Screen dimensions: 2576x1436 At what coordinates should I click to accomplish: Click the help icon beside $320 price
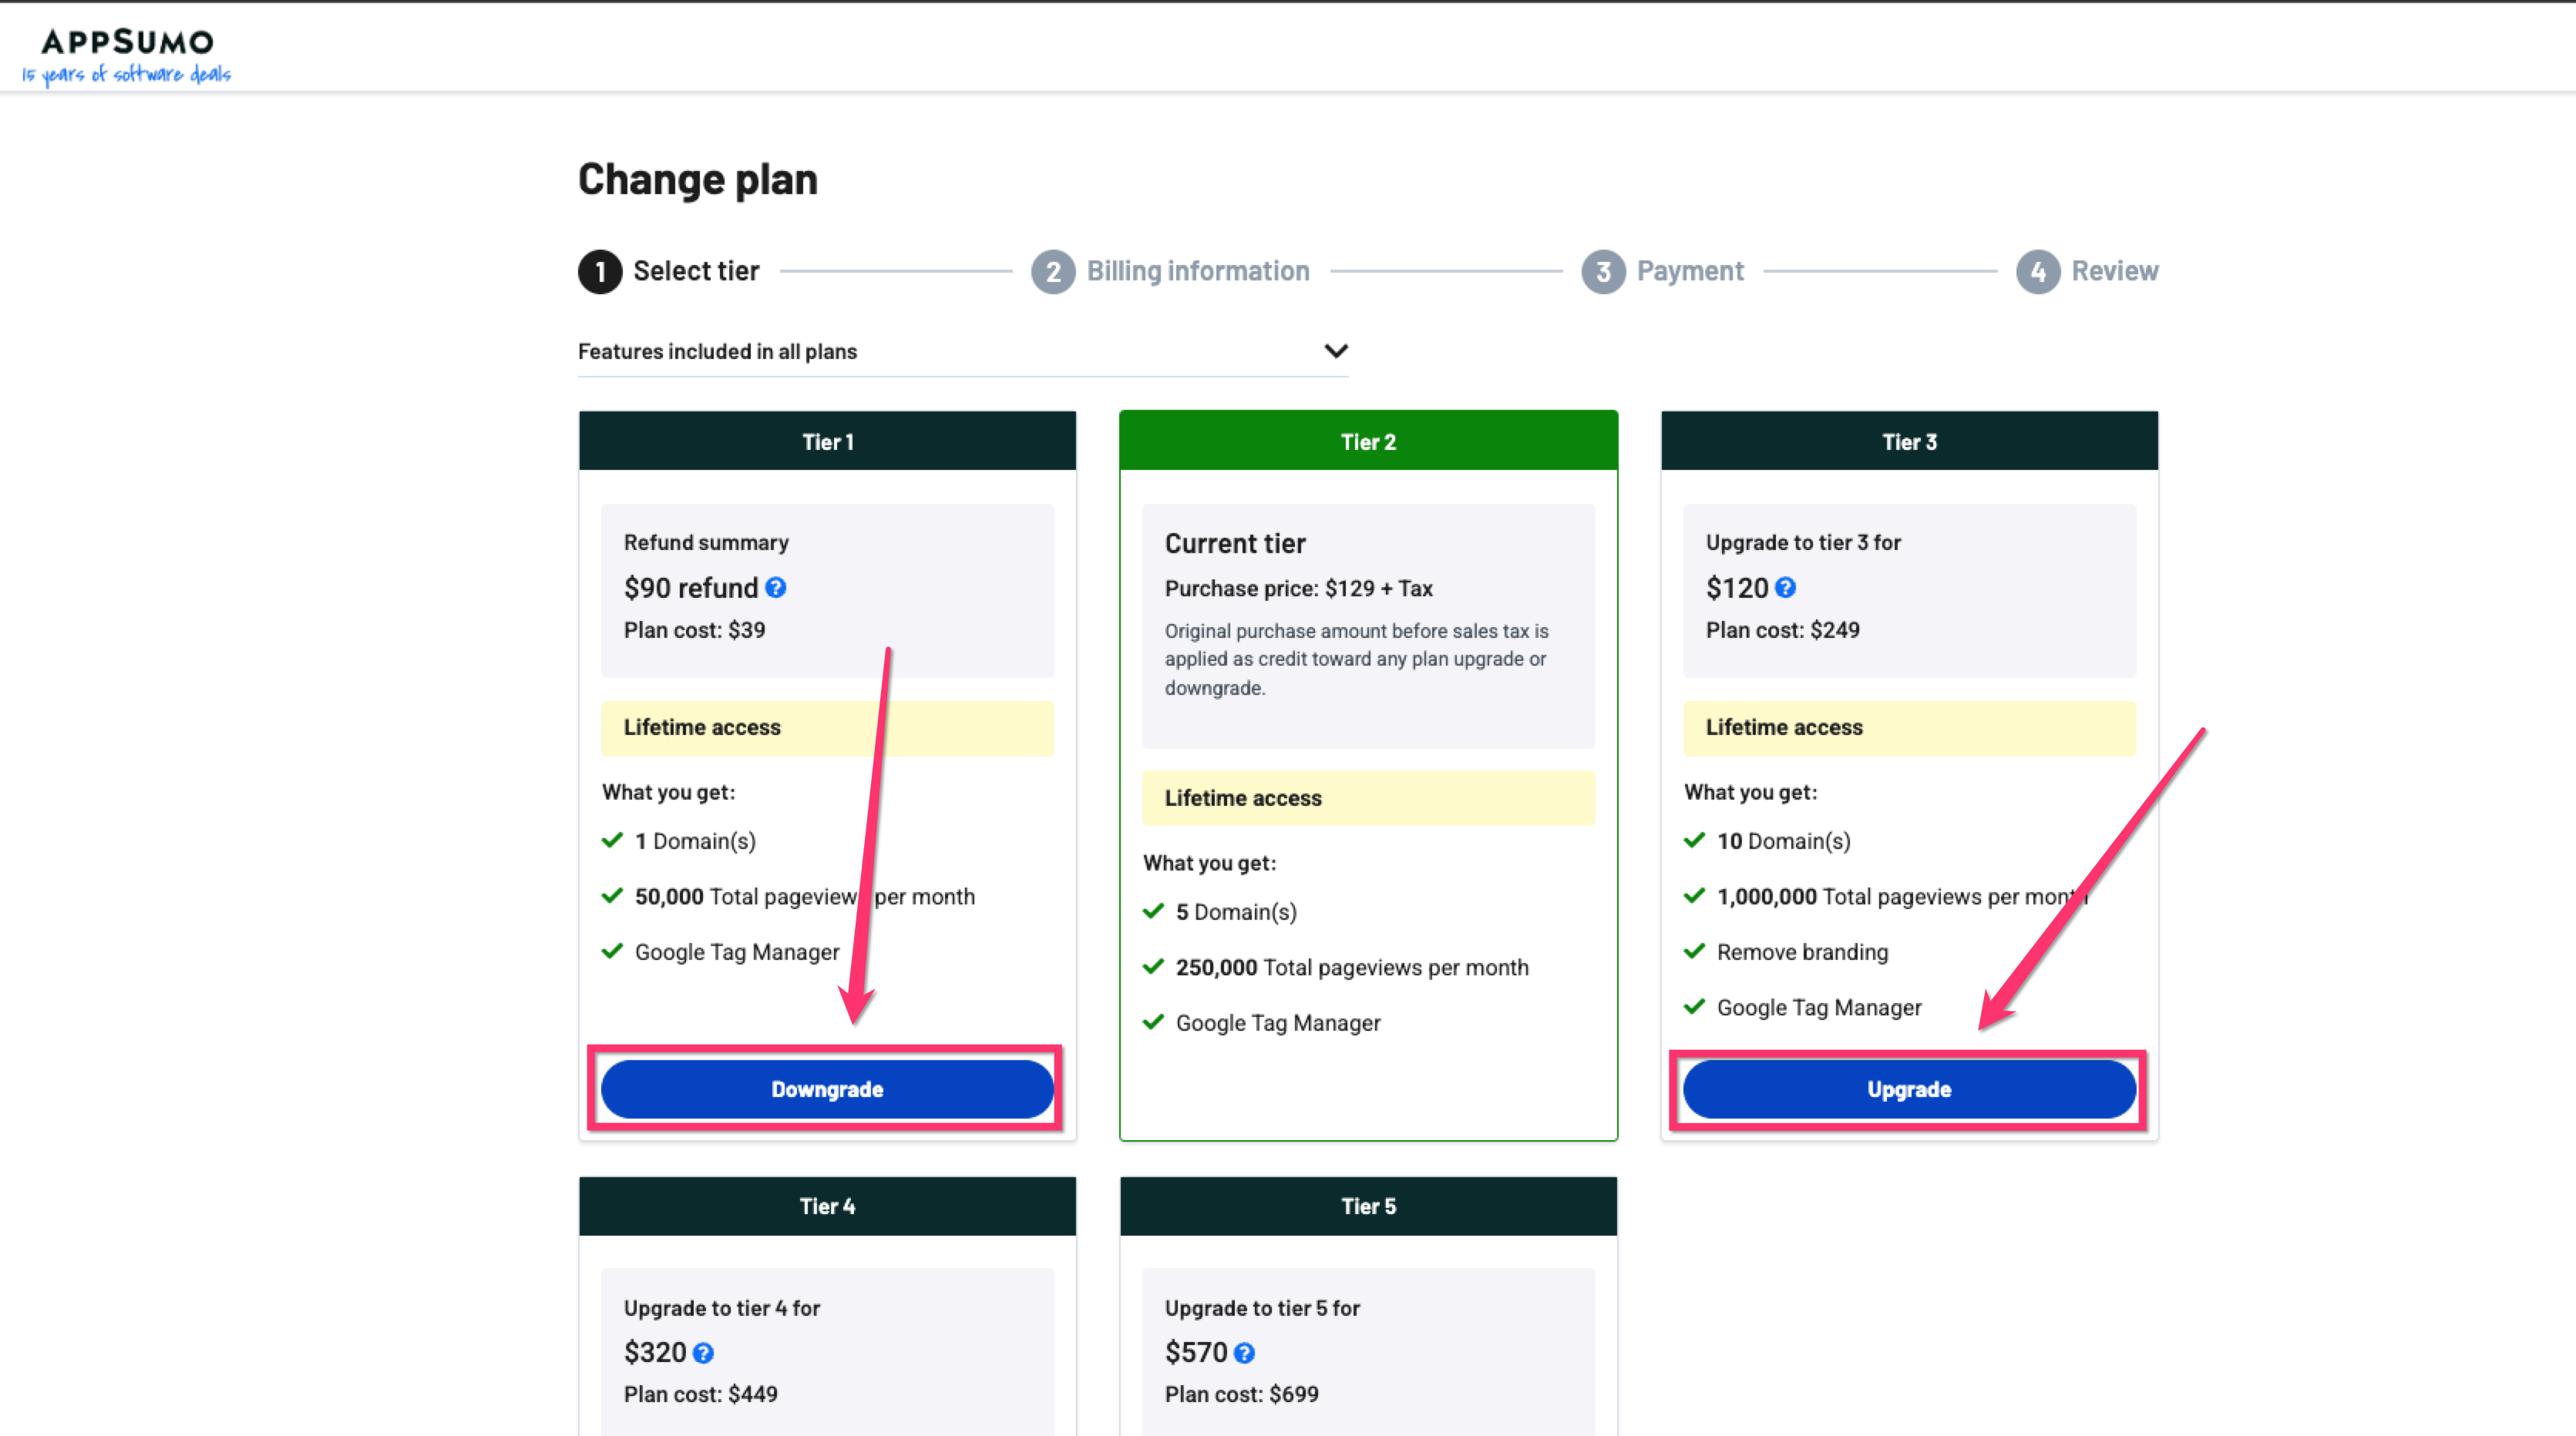coord(703,1353)
